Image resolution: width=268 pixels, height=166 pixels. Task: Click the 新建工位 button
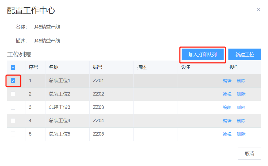[244, 55]
